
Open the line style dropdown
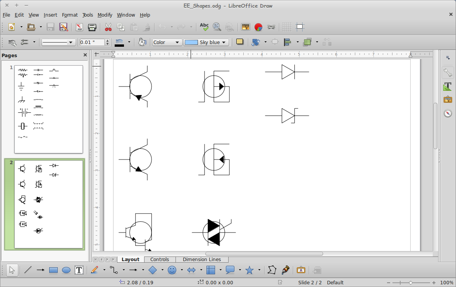(59, 42)
